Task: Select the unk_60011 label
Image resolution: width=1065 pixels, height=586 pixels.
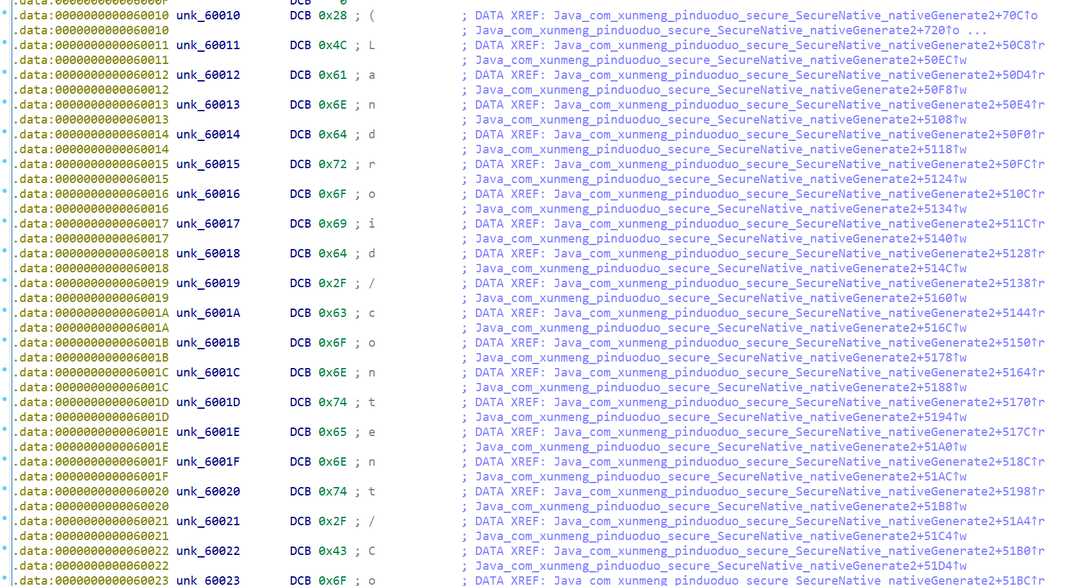Action: (208, 45)
